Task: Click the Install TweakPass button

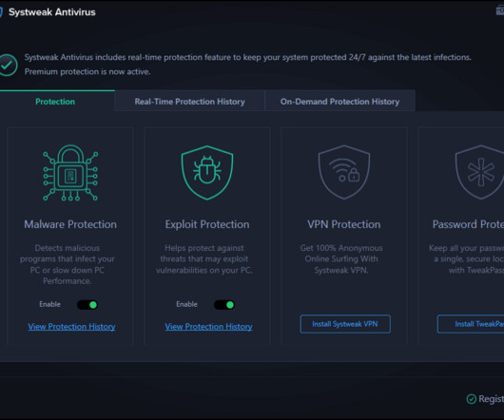Action: (471, 324)
